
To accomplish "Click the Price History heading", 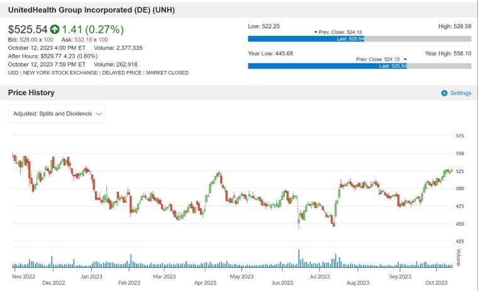I will click(31, 93).
